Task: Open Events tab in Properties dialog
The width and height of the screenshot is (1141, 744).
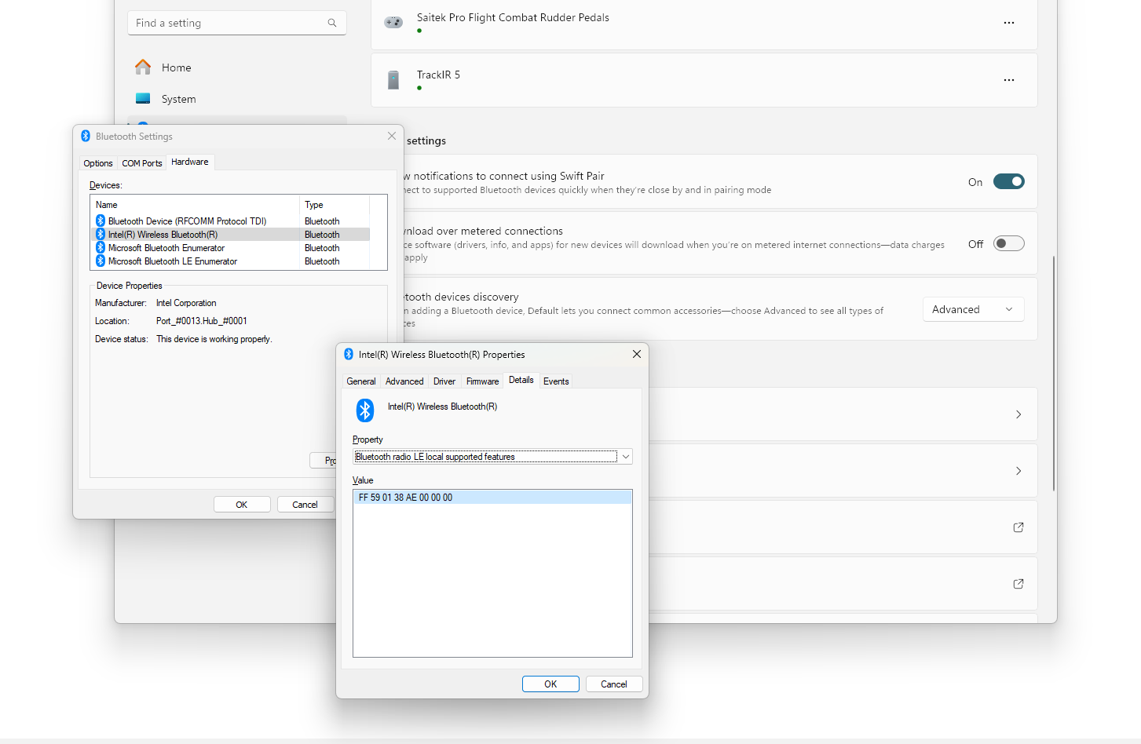Action: (x=556, y=381)
